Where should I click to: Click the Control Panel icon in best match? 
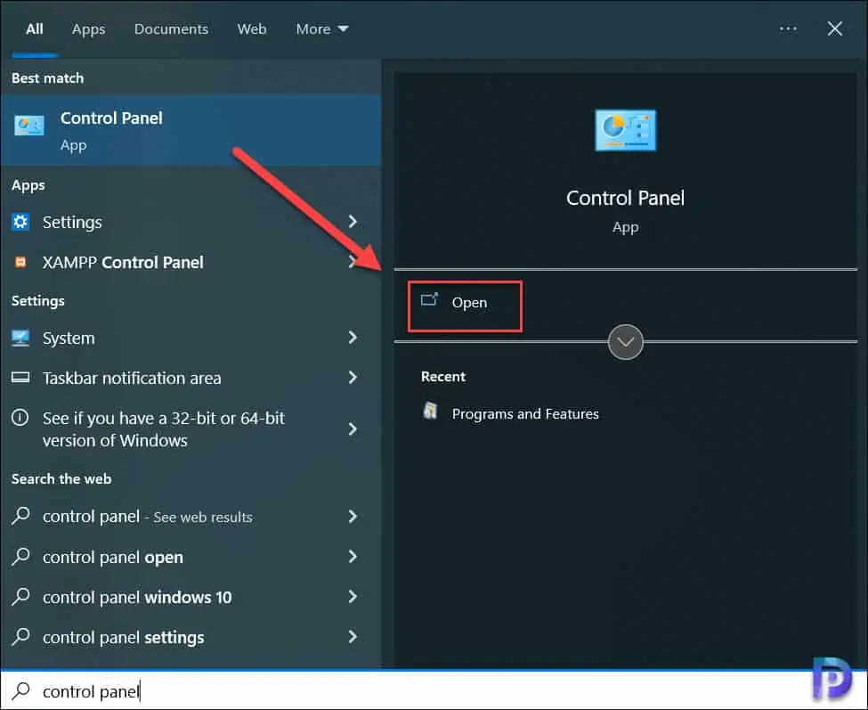(x=28, y=126)
